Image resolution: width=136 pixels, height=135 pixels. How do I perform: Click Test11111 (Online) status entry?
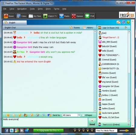111,124
